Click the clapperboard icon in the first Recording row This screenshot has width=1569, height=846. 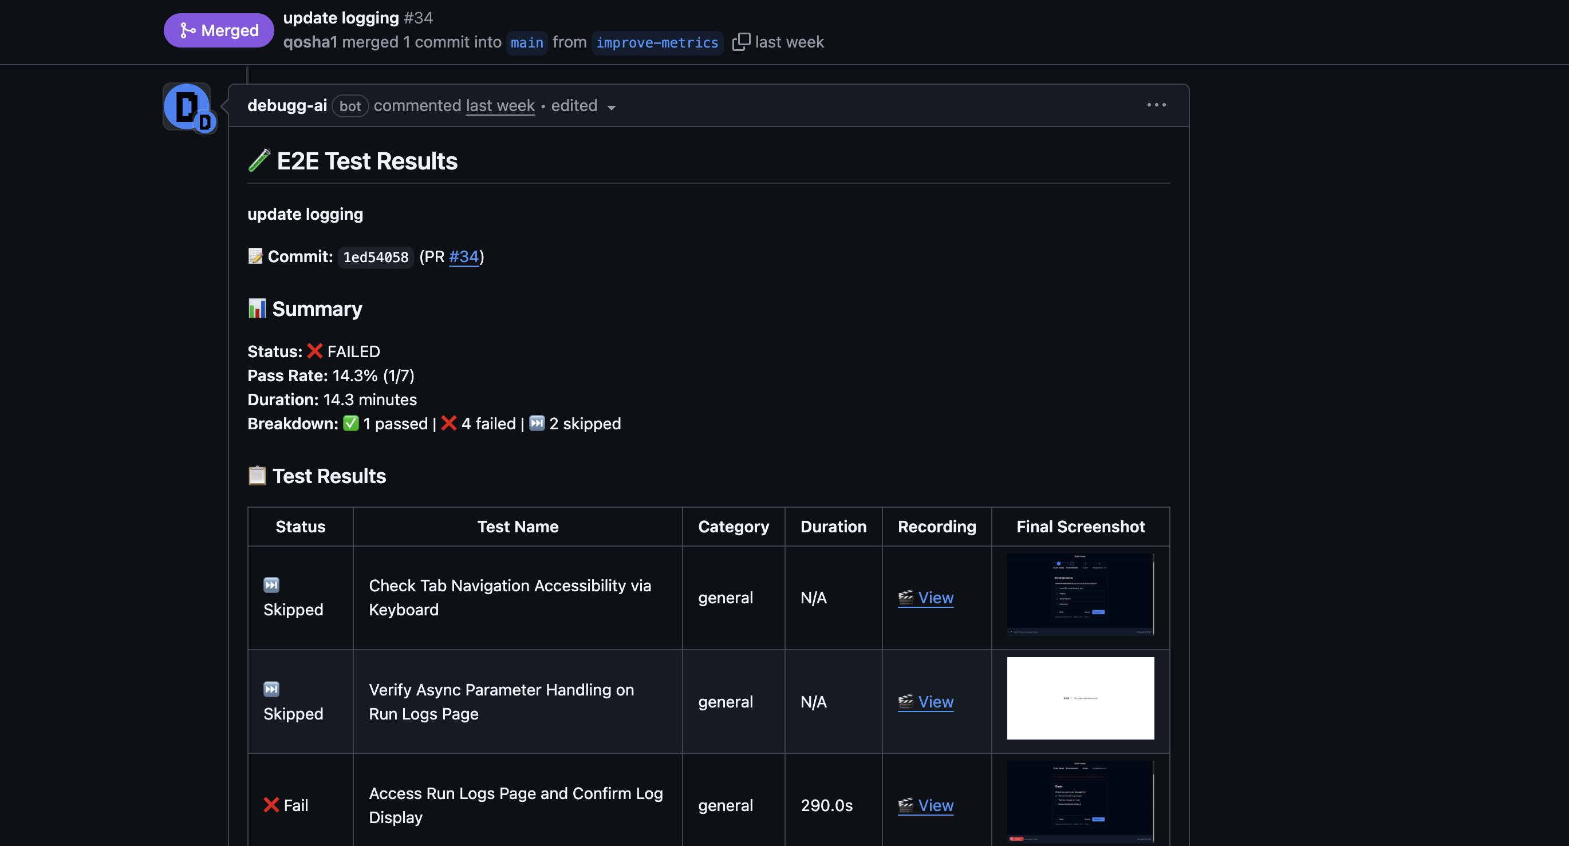[905, 597]
